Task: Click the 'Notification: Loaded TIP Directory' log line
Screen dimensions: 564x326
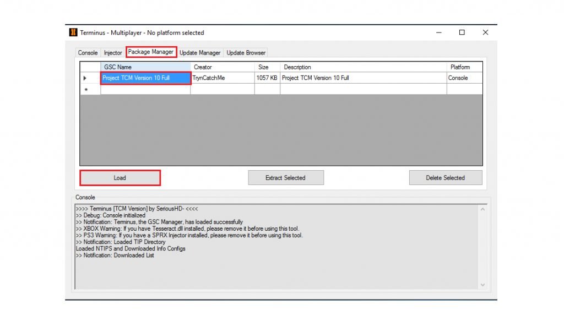Action: [x=121, y=242]
